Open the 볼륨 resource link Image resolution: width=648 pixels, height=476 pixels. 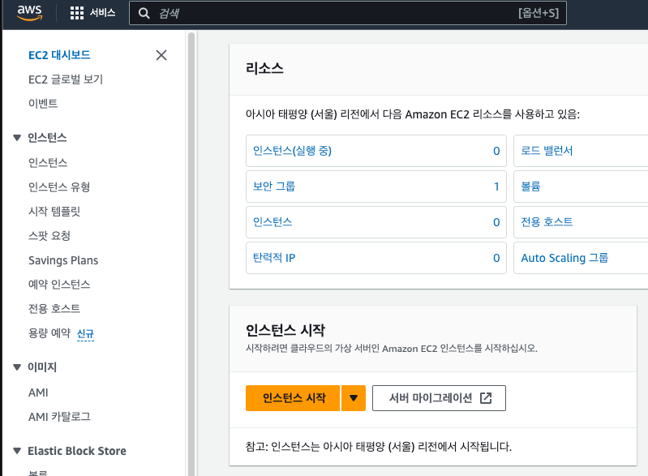click(x=530, y=187)
